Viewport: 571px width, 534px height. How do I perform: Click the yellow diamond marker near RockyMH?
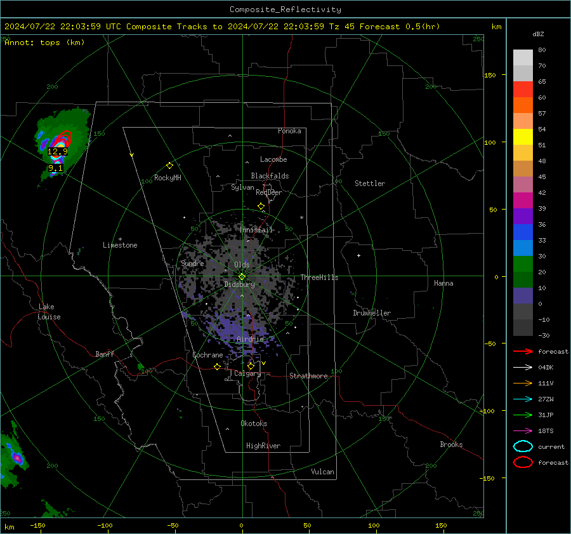[x=169, y=166]
